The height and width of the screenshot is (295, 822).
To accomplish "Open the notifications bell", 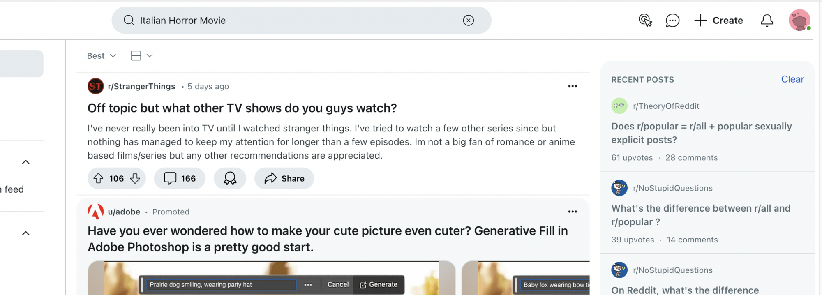I will coord(767,20).
